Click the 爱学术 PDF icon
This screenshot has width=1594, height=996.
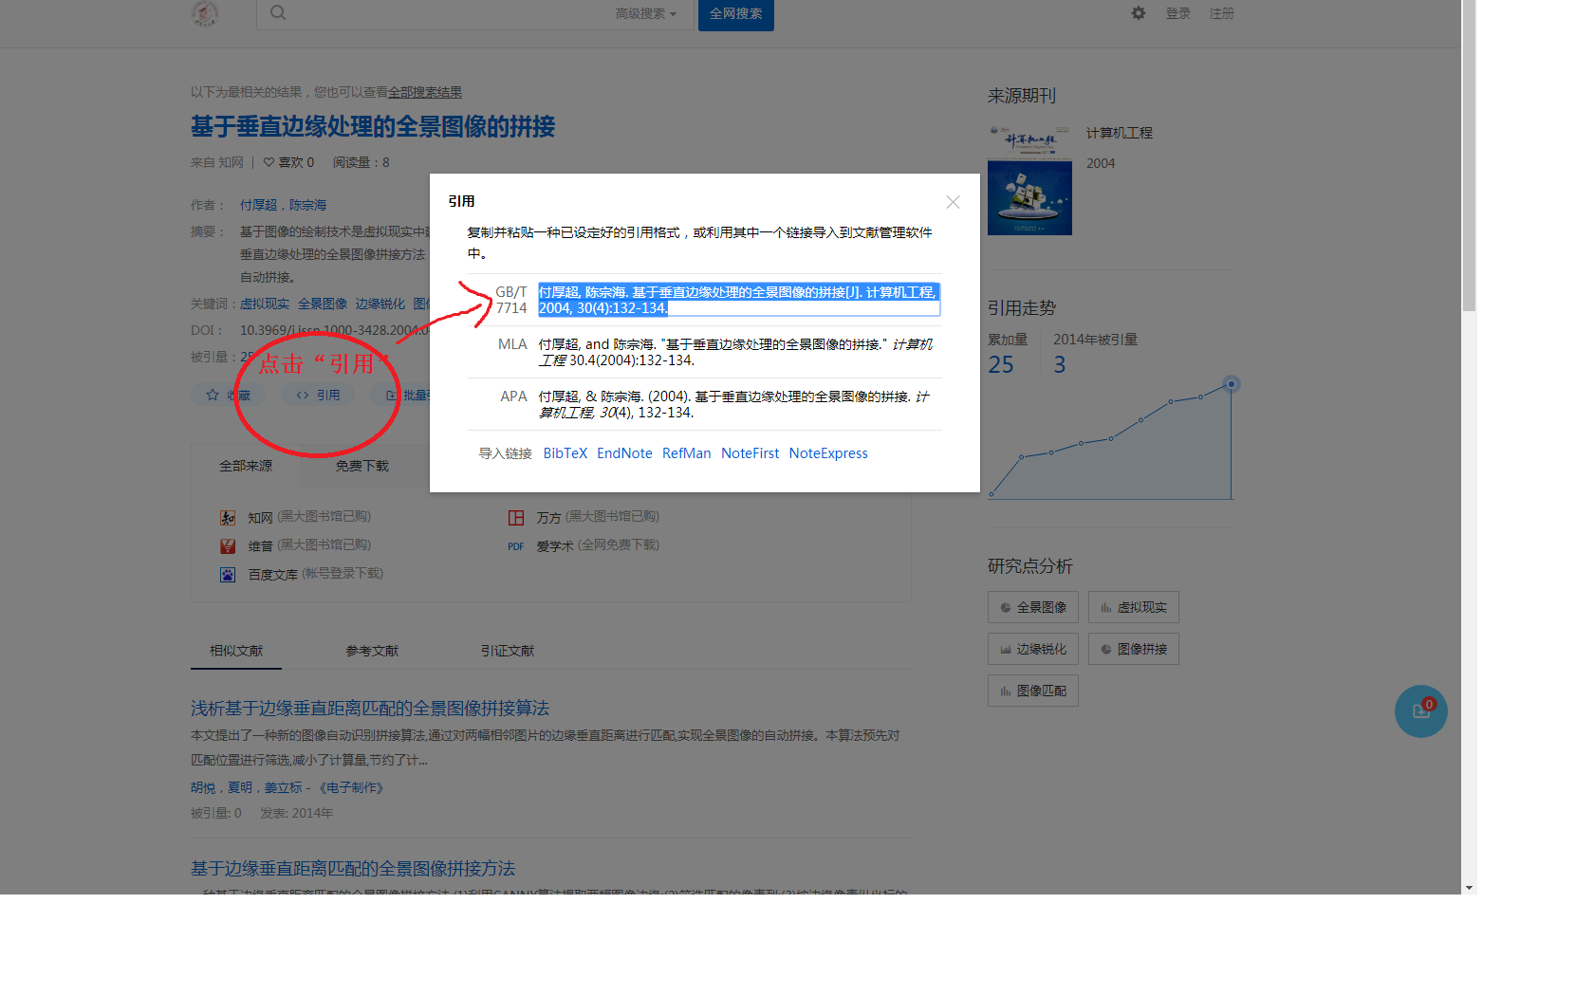[516, 546]
